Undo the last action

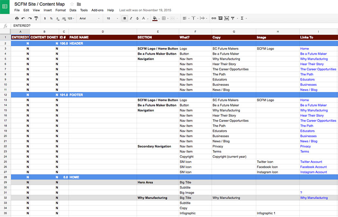click(x=23, y=18)
